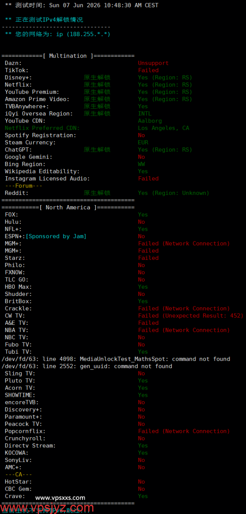This screenshot has width=246, height=514.
Task: Select the TLC GO label
Action: click(16, 280)
